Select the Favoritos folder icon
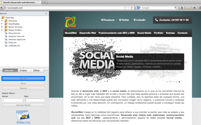 coord(3,17)
